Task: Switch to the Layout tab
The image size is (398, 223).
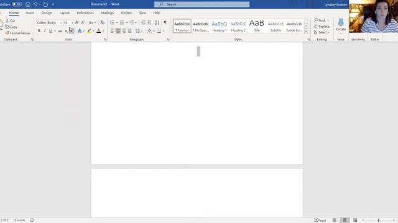Action: (65, 12)
